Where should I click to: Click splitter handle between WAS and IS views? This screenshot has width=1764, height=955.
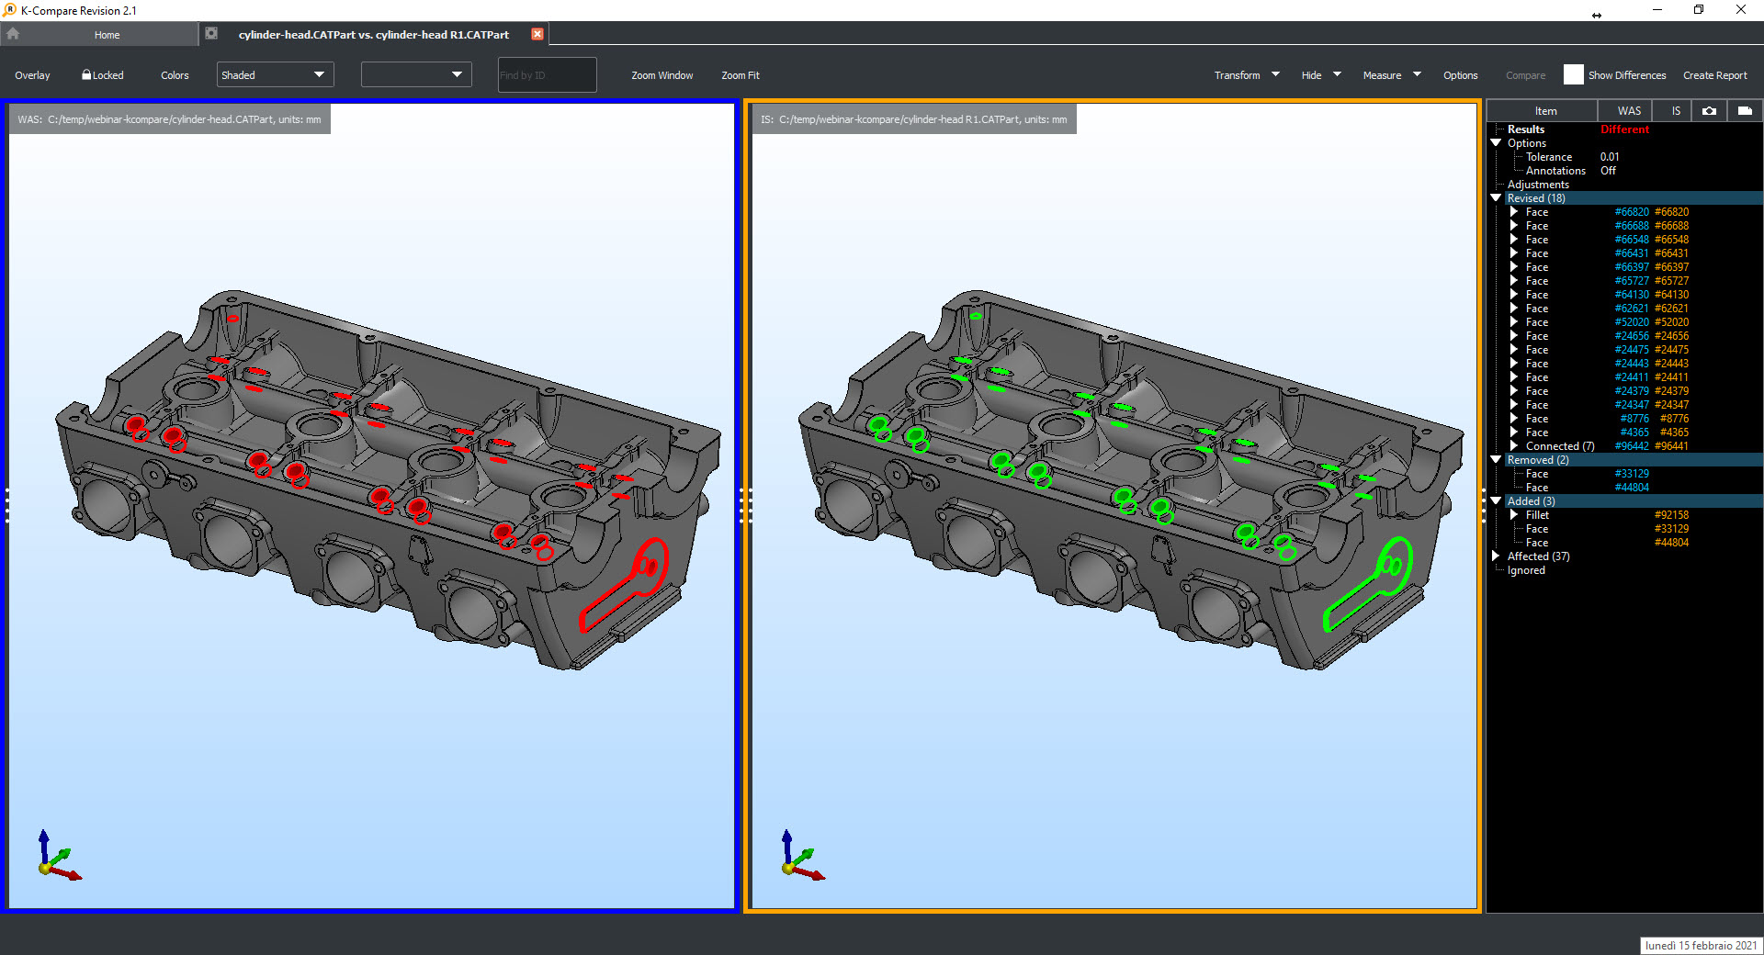(745, 506)
